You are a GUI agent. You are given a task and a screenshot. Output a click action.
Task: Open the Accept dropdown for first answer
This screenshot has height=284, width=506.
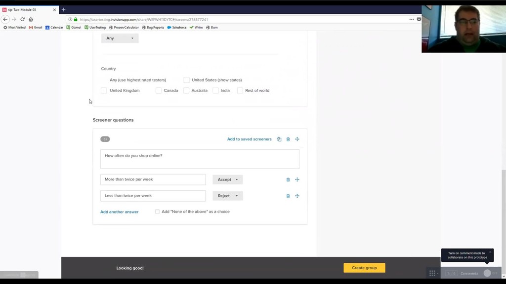pos(227,179)
